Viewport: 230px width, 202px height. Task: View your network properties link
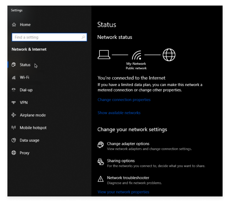point(123,192)
